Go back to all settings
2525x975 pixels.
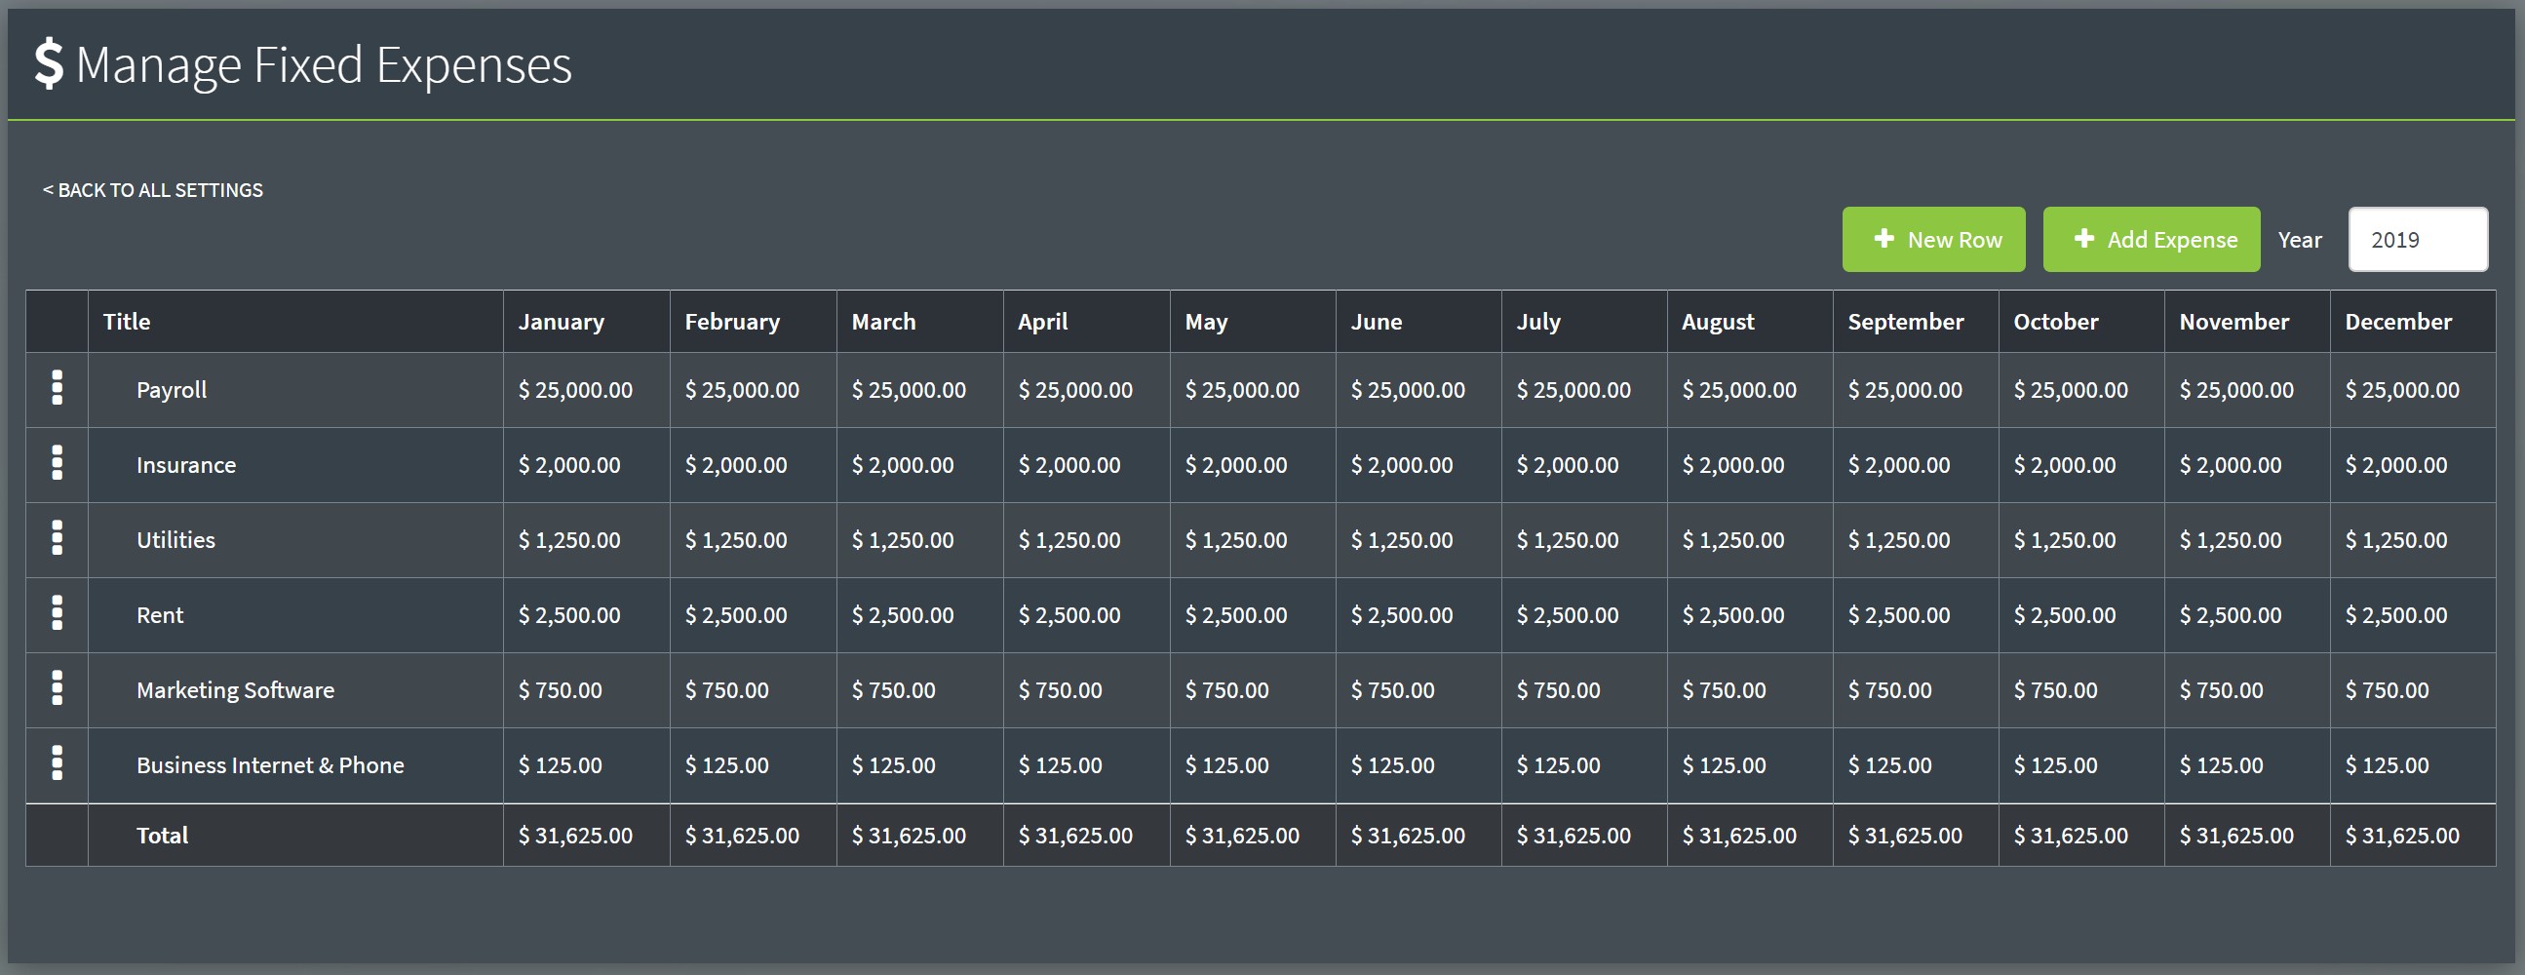tap(153, 190)
